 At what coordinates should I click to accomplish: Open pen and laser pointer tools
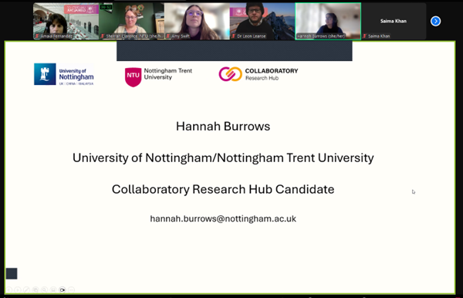(26, 290)
